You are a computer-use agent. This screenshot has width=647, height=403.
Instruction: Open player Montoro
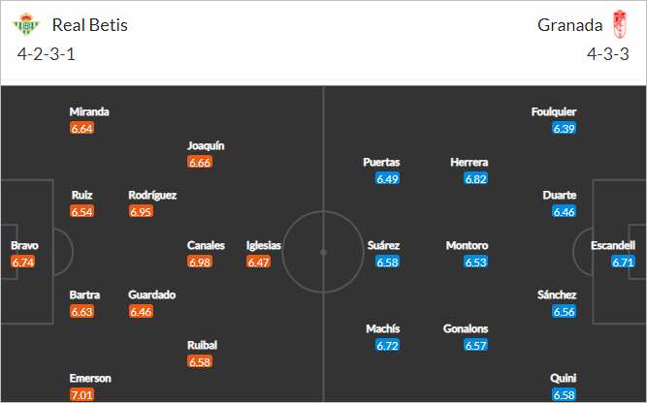[x=467, y=246]
